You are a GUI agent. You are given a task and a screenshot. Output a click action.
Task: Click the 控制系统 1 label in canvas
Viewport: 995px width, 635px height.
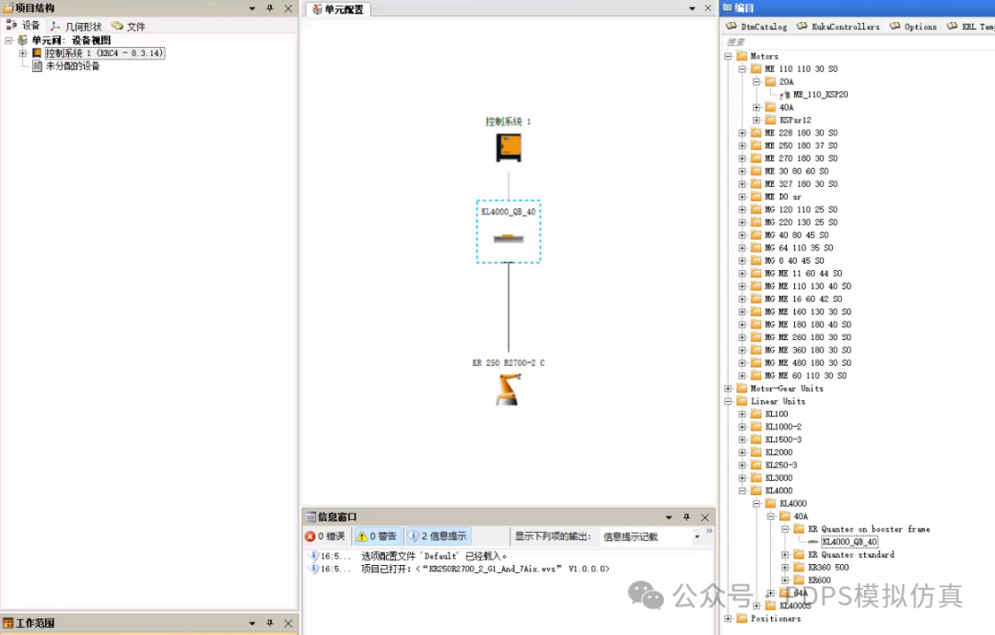509,122
